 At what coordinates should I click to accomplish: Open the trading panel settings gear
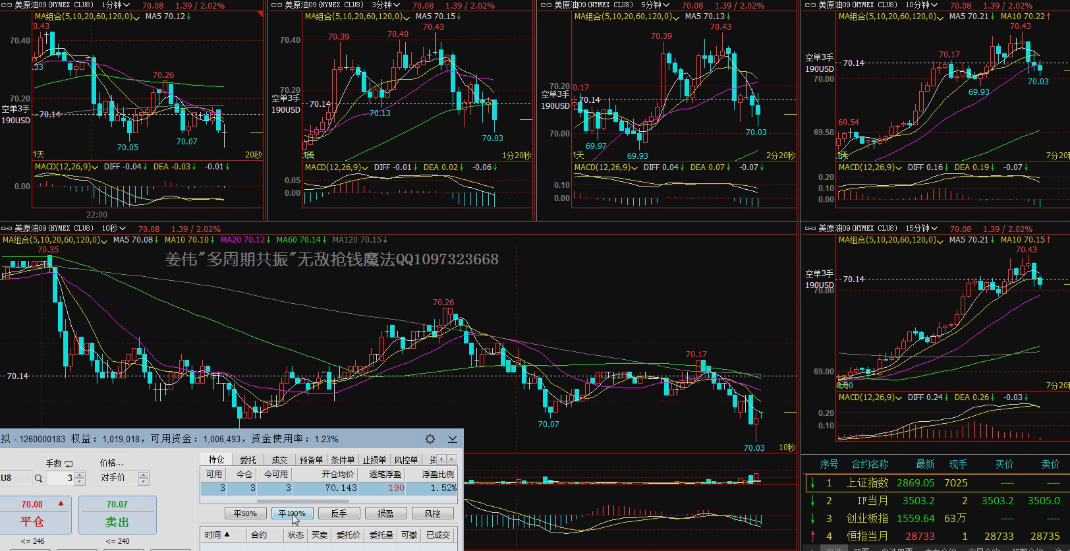[430, 439]
